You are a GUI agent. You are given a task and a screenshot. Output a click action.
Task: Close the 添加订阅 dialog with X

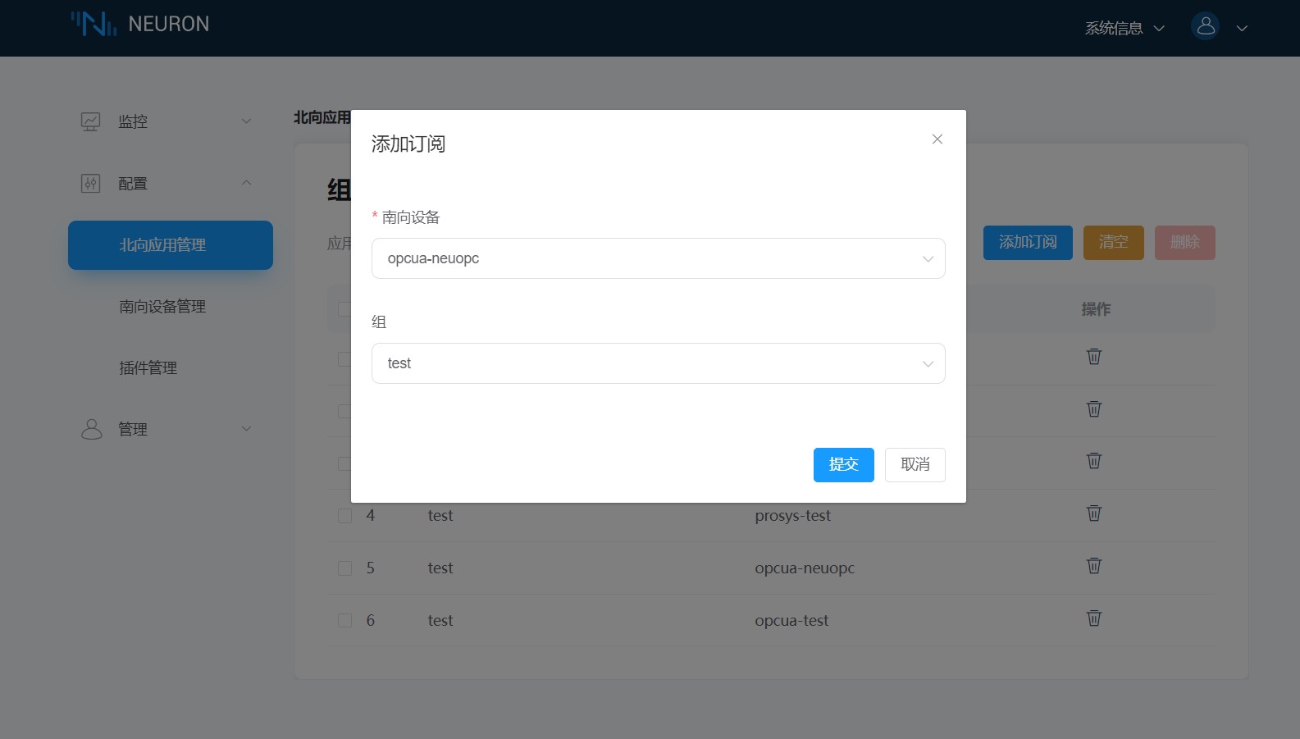937,139
